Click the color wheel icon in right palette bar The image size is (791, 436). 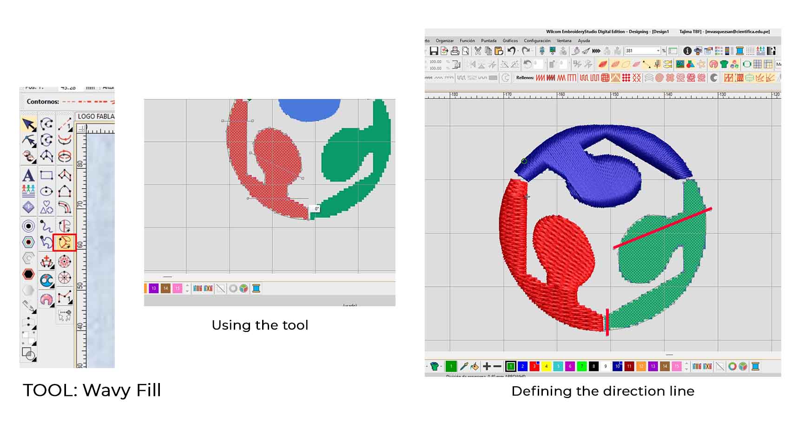732,366
